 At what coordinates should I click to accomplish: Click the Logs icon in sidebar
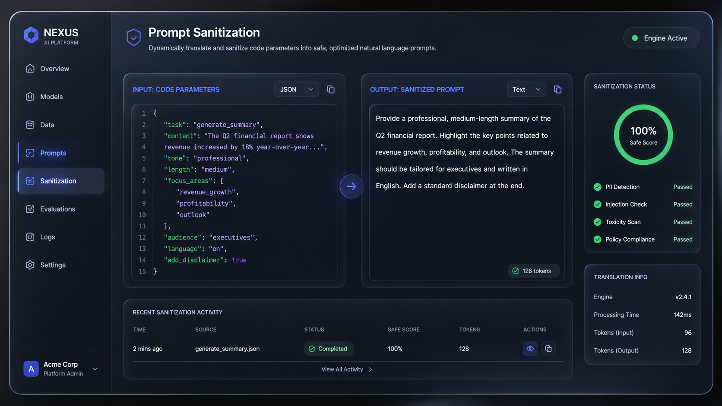pos(30,237)
